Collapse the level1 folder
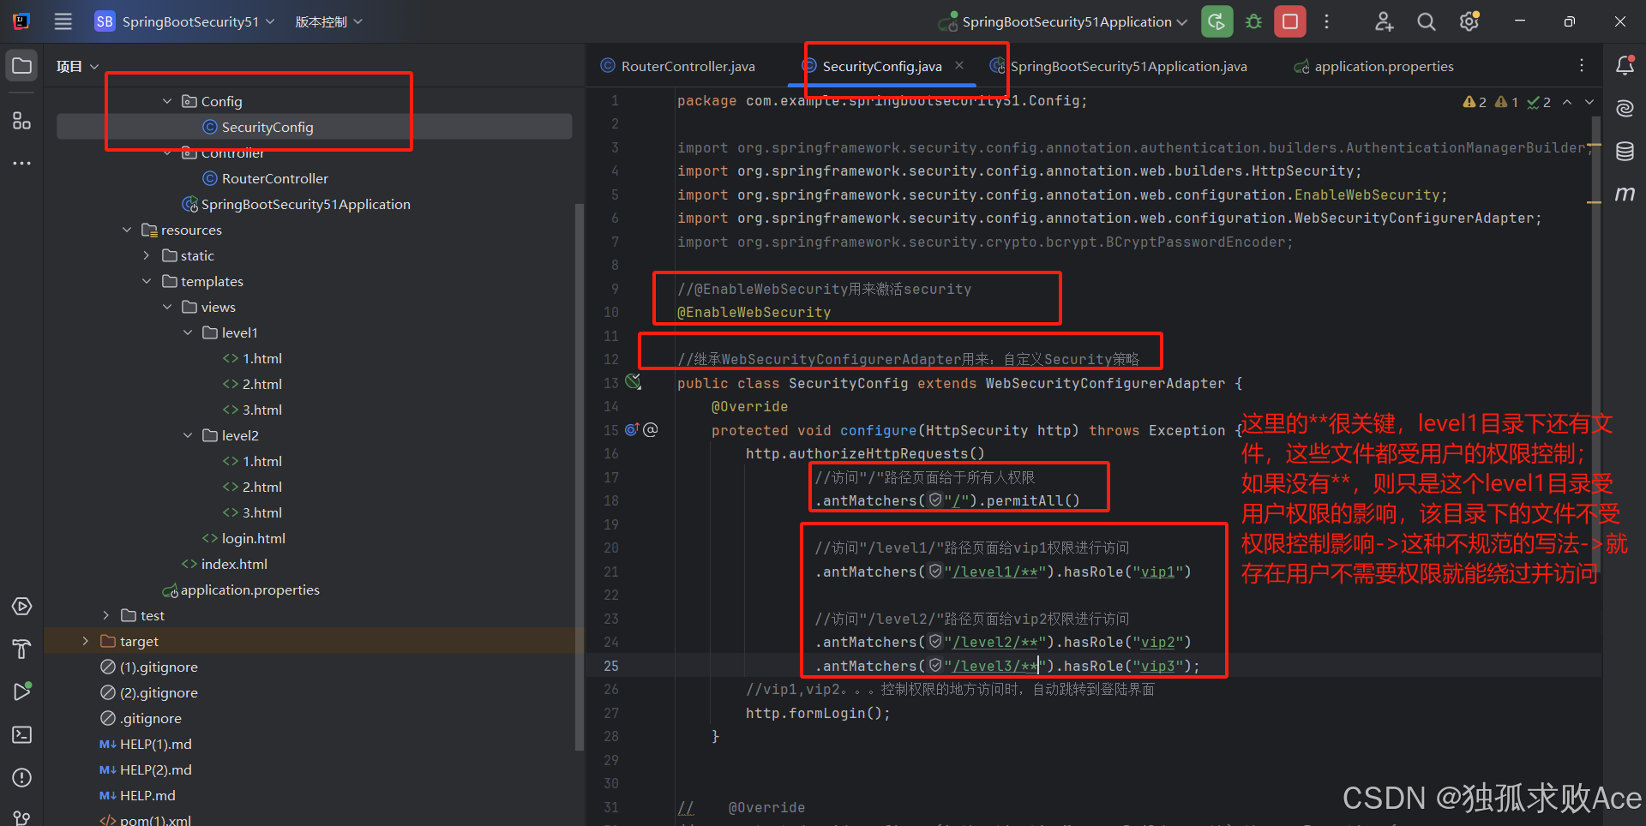 [188, 332]
